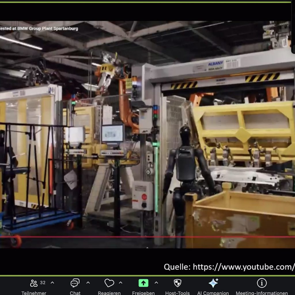Expand the chevron next to Teilnehmer

52,283
